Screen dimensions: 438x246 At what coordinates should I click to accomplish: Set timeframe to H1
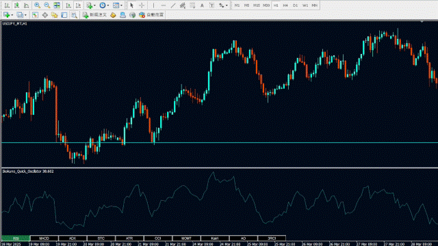276,5
